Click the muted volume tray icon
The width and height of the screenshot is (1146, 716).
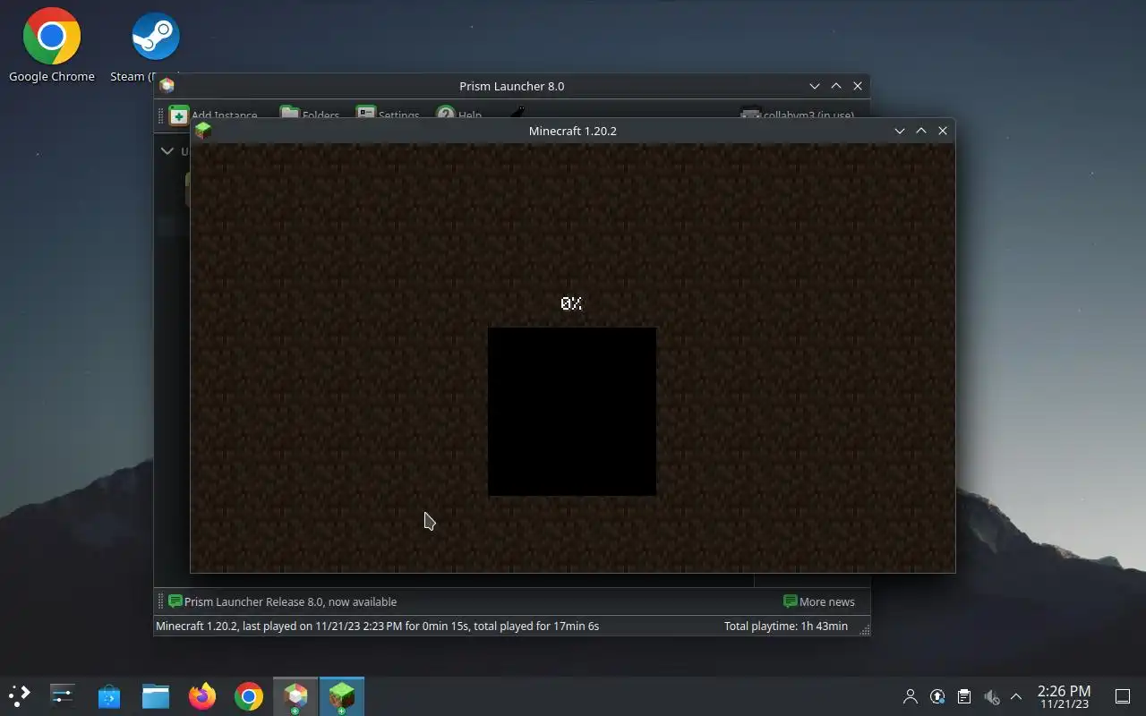[991, 696]
